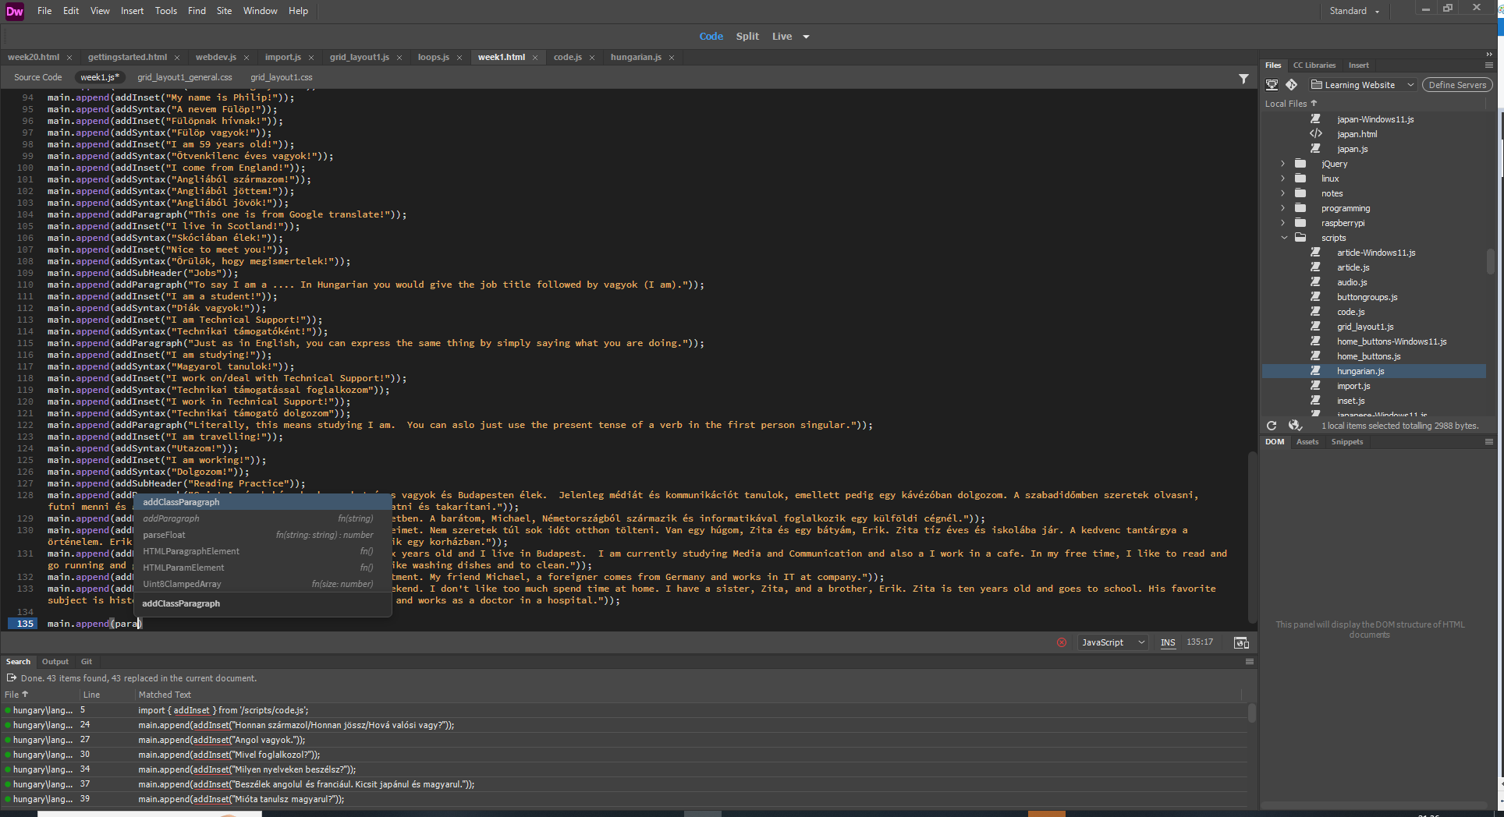Switch to Split view
Screen dimensions: 1504x817
[747, 37]
